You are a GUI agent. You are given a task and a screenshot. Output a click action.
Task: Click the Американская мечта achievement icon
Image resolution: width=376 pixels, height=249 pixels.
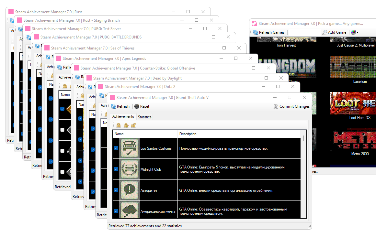130,210
